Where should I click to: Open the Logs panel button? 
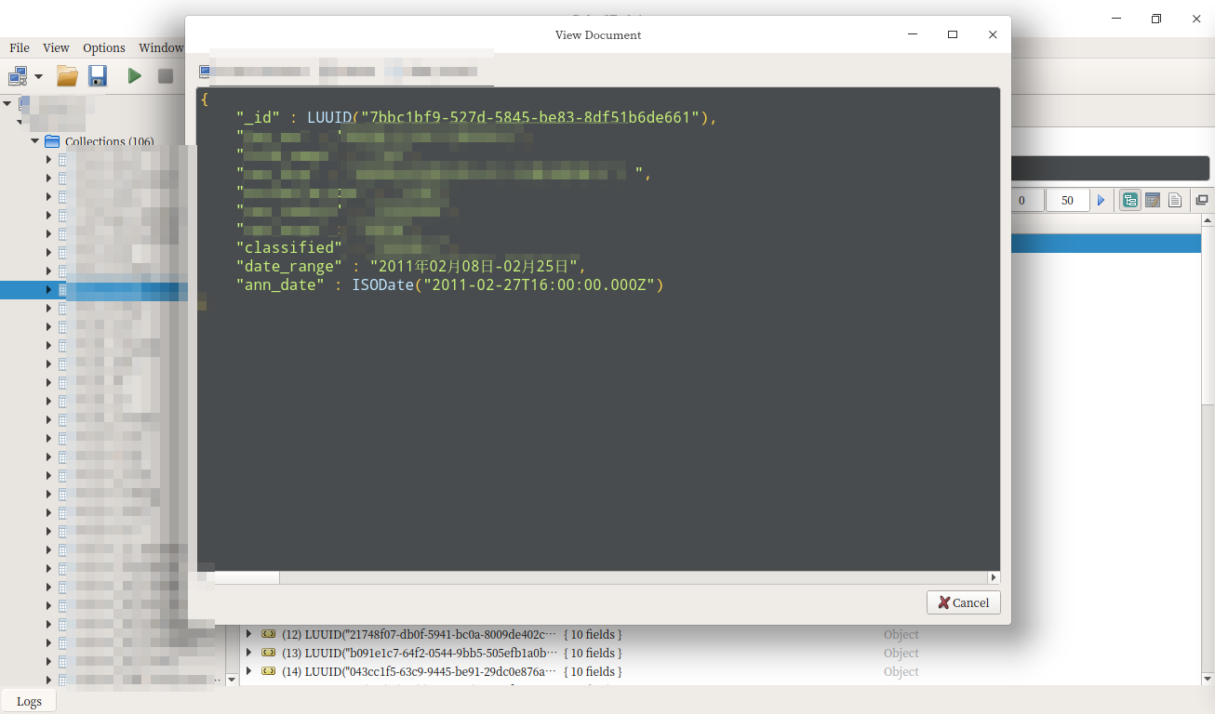pyautogui.click(x=29, y=701)
